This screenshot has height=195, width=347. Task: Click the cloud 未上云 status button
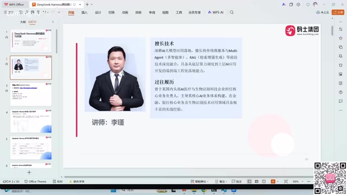[323, 12]
